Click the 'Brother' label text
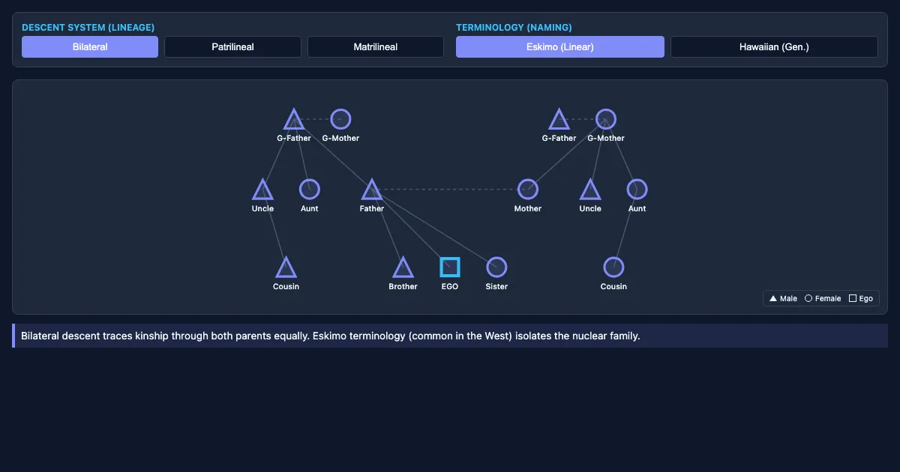 [x=403, y=287]
